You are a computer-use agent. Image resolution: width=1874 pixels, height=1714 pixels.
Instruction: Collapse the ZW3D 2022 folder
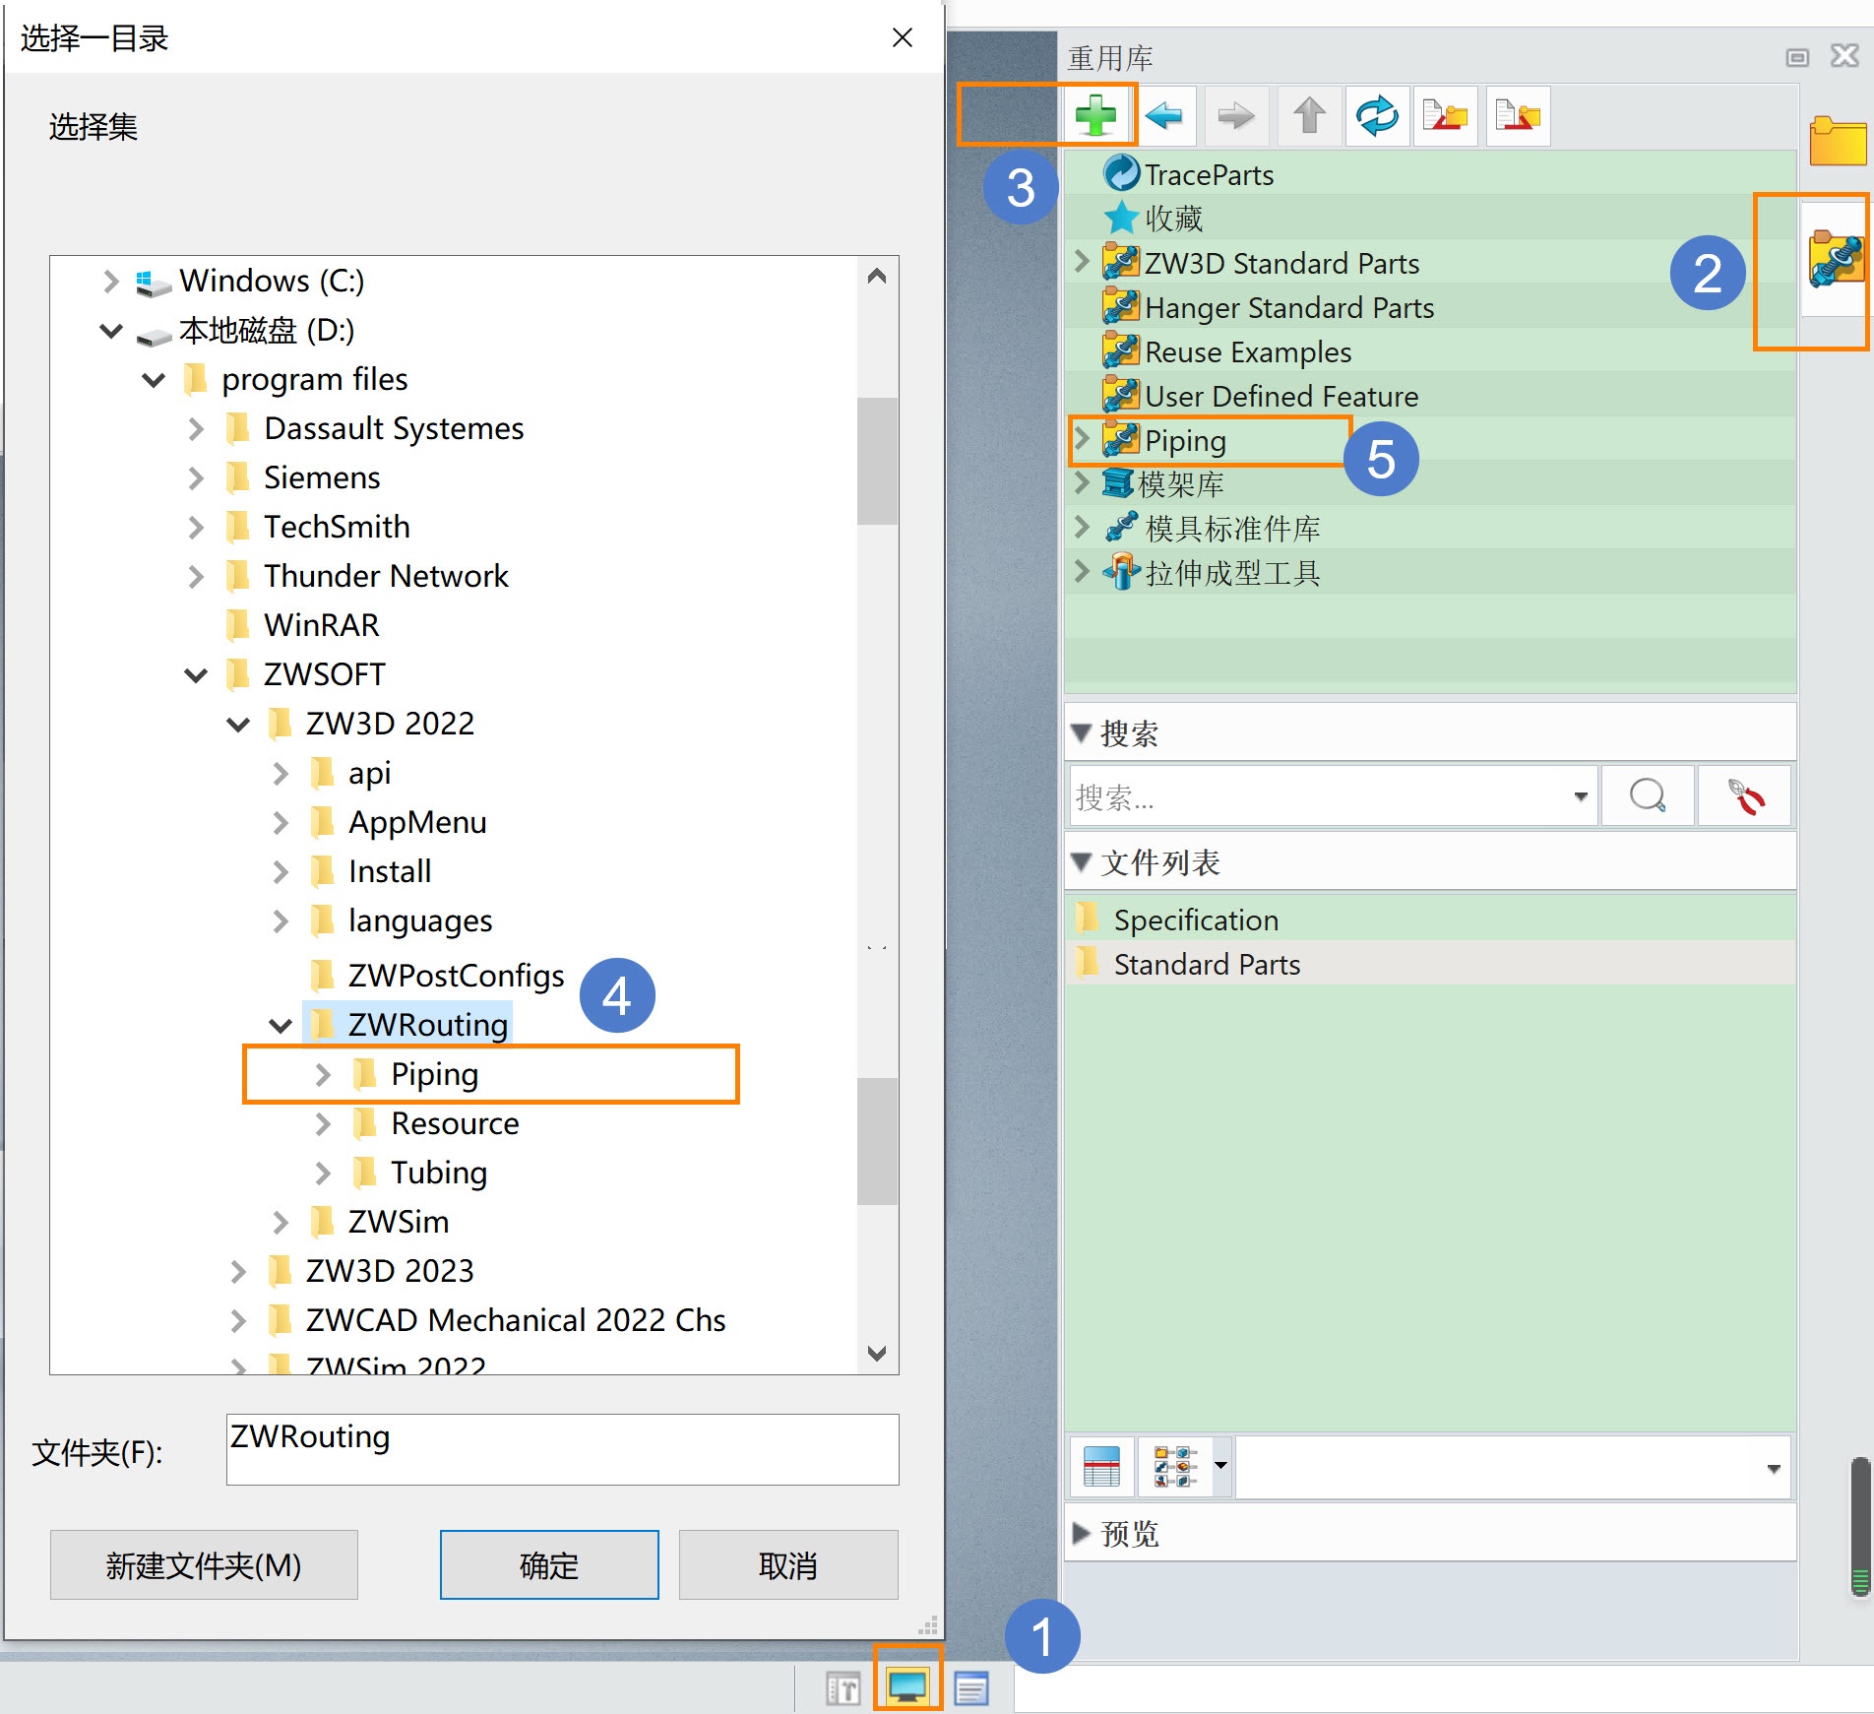coord(238,725)
